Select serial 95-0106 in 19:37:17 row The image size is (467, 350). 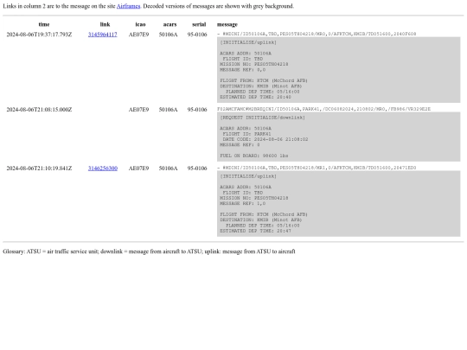tap(197, 35)
